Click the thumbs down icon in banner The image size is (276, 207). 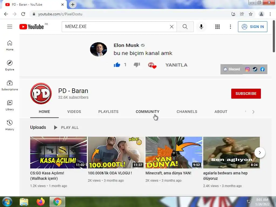click(137, 65)
